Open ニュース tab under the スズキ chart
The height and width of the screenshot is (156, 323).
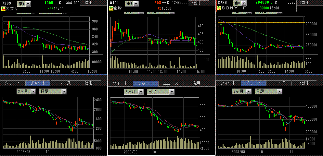(63, 83)
